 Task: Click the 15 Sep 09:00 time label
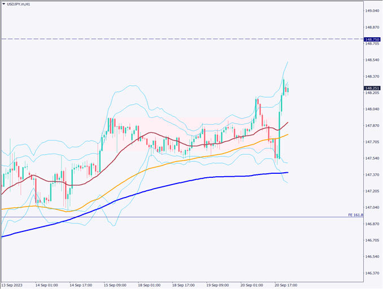[116, 285]
